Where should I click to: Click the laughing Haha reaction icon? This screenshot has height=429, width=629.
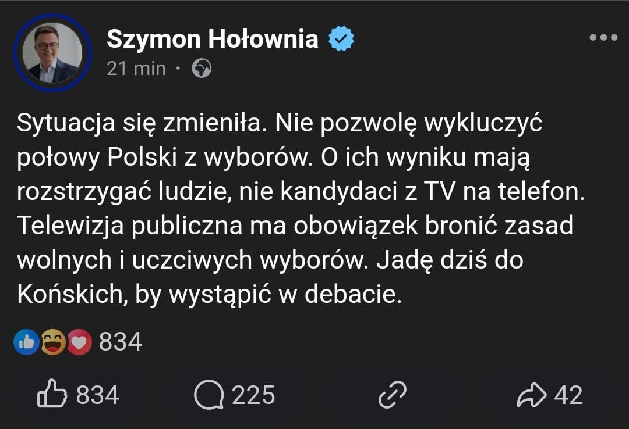pyautogui.click(x=53, y=342)
